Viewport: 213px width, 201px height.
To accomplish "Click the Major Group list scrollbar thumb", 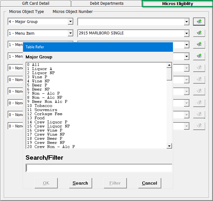I will click(169, 74).
